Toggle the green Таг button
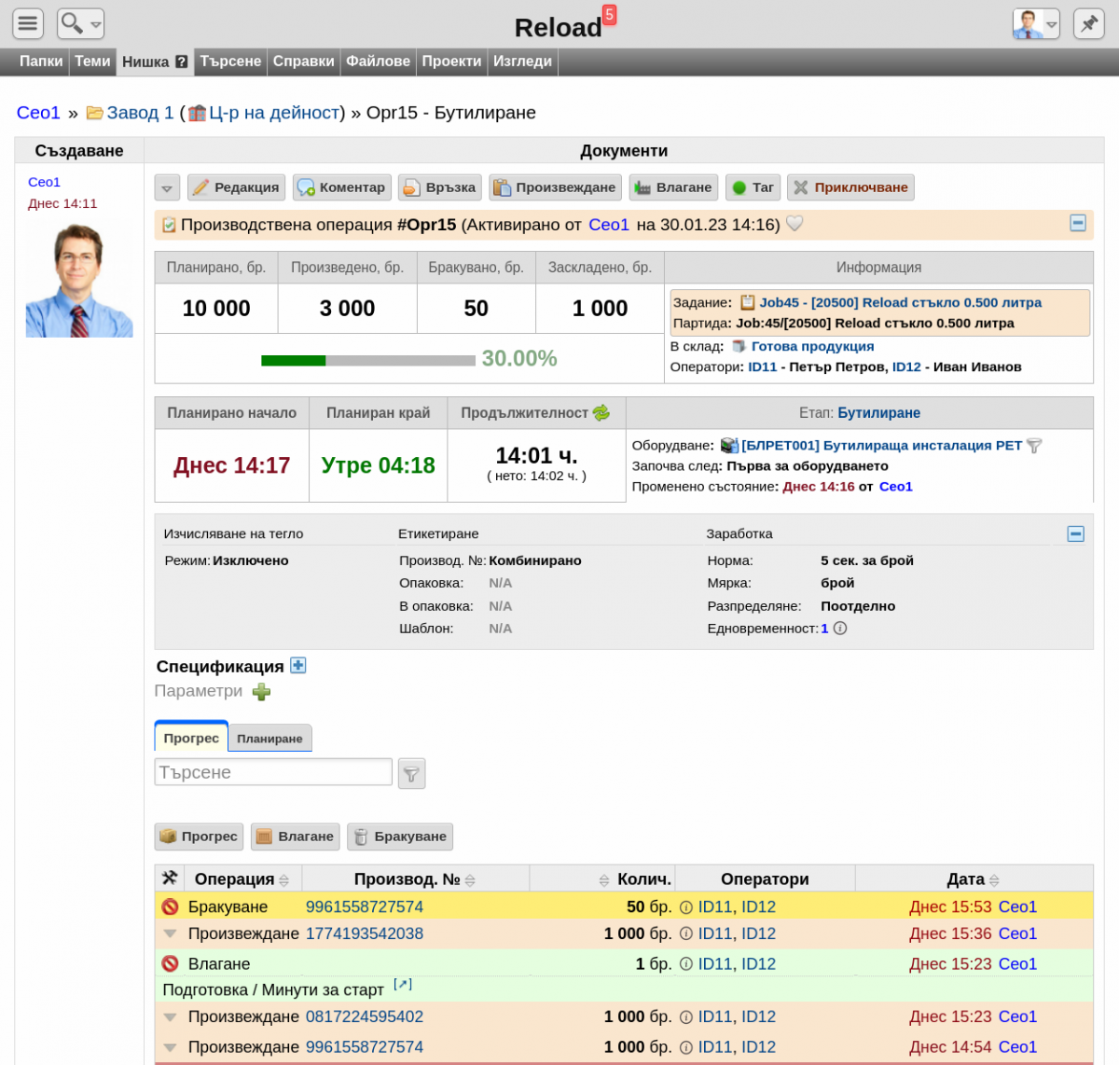 pyautogui.click(x=753, y=187)
